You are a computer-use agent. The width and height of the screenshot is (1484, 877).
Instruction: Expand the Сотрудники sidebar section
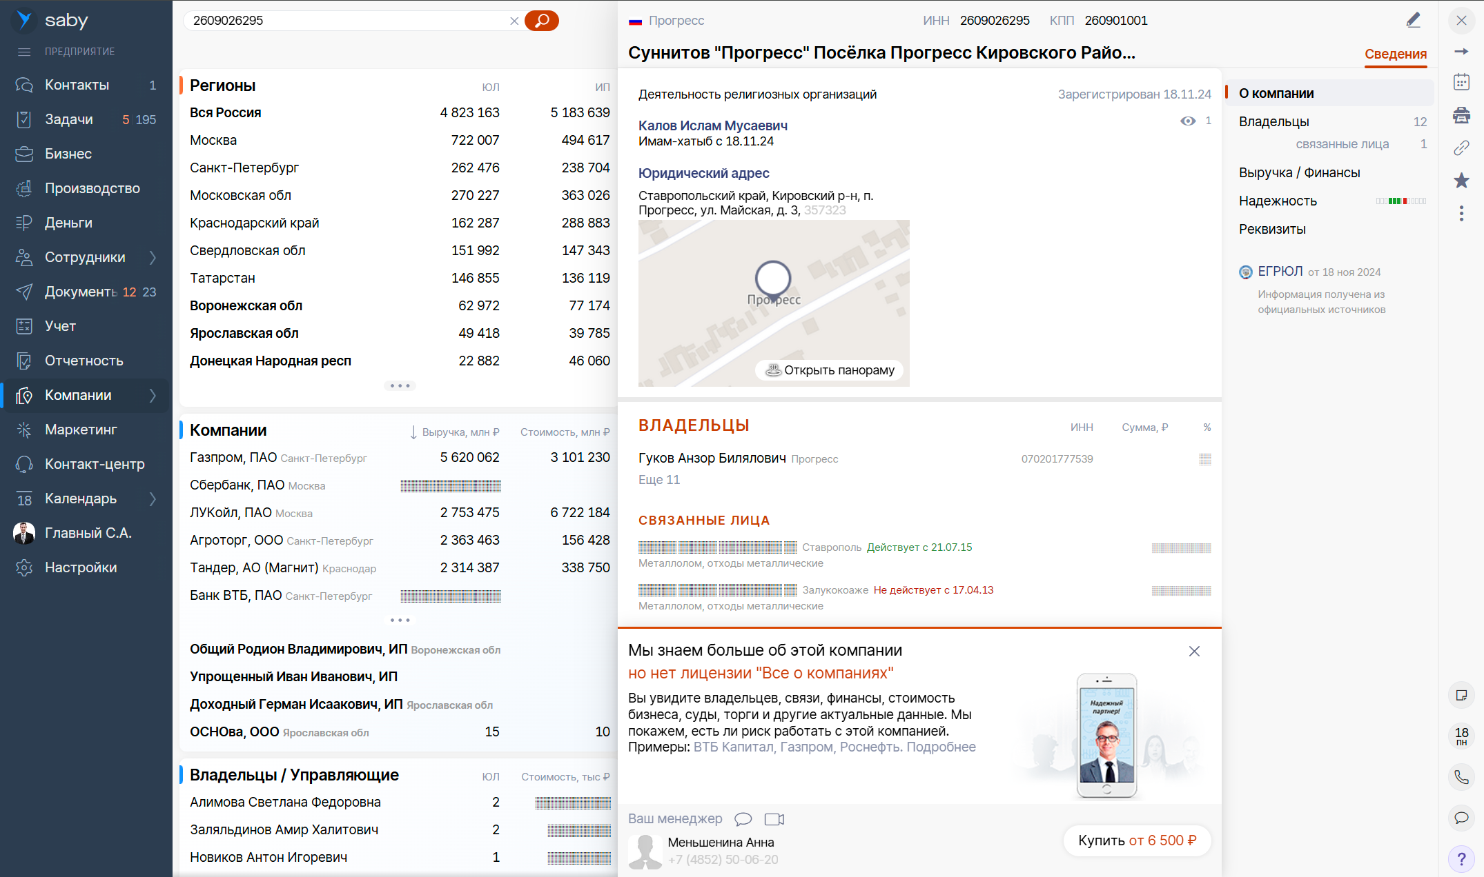coord(153,257)
